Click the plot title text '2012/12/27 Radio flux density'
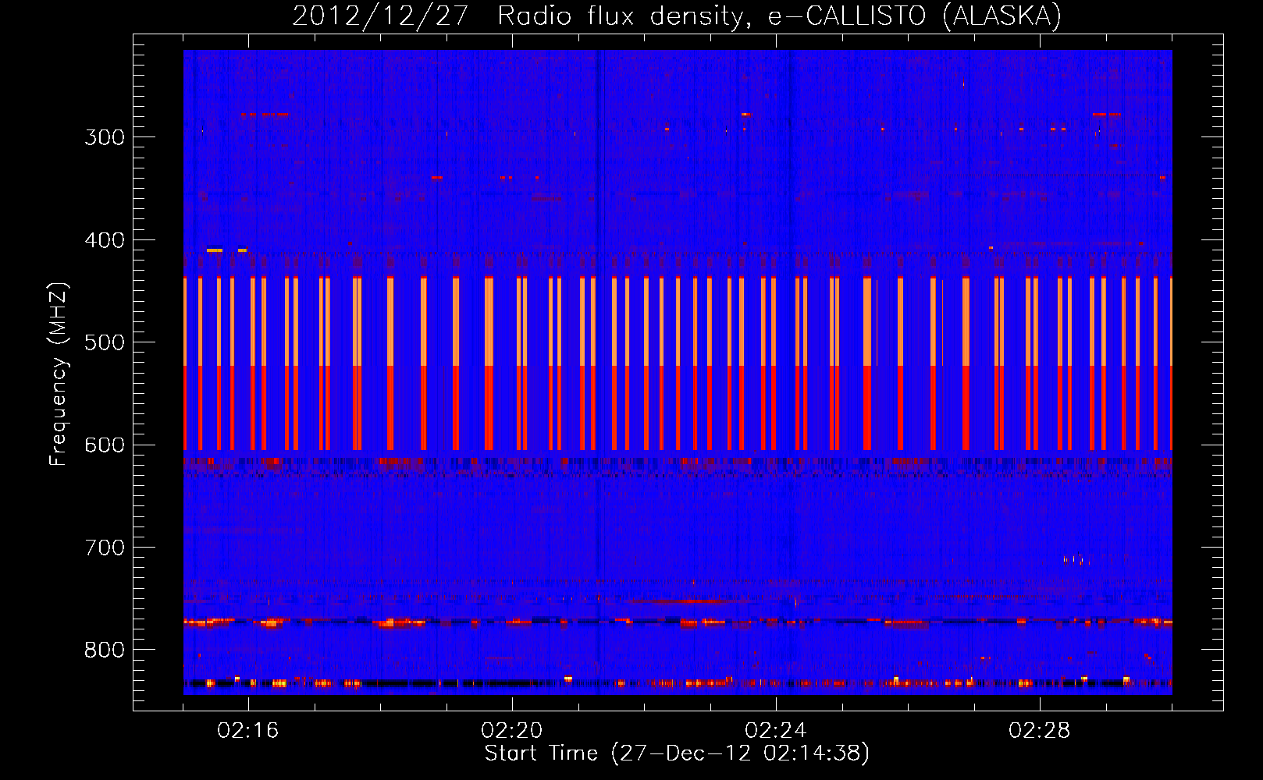1263x780 pixels. click(x=521, y=16)
